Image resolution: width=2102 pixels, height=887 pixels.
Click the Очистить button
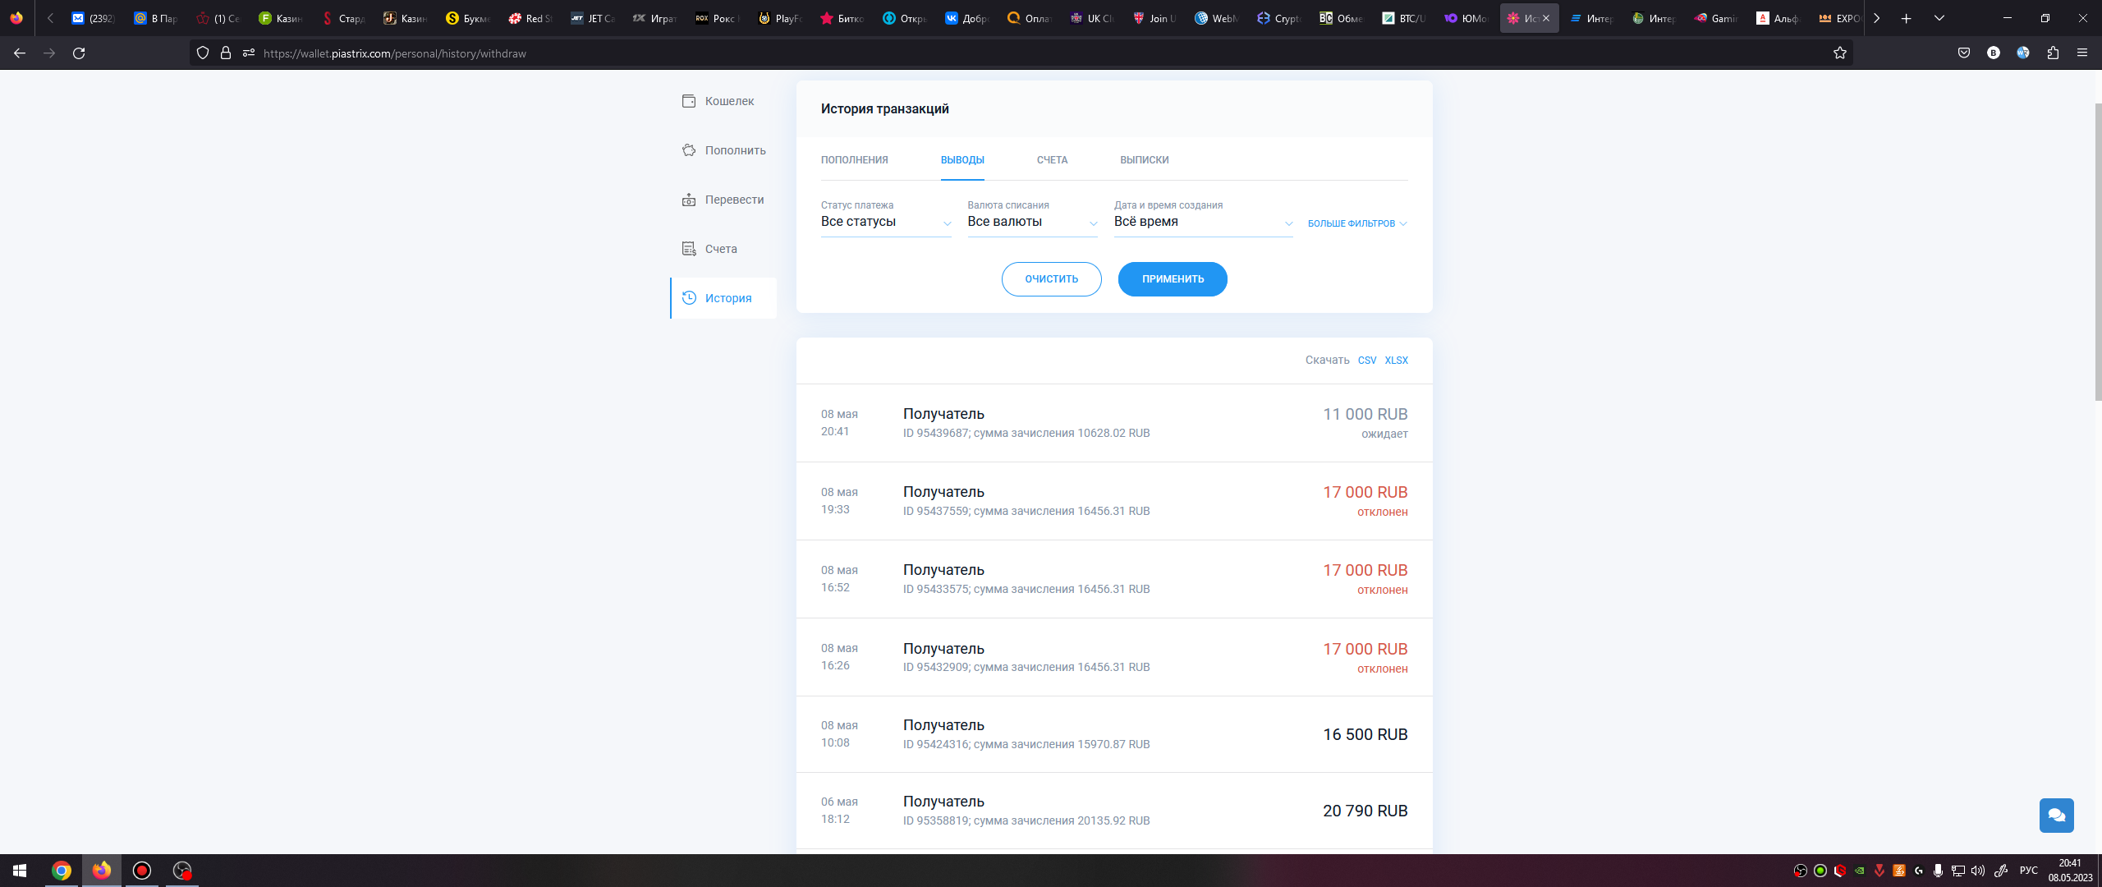pyautogui.click(x=1051, y=279)
